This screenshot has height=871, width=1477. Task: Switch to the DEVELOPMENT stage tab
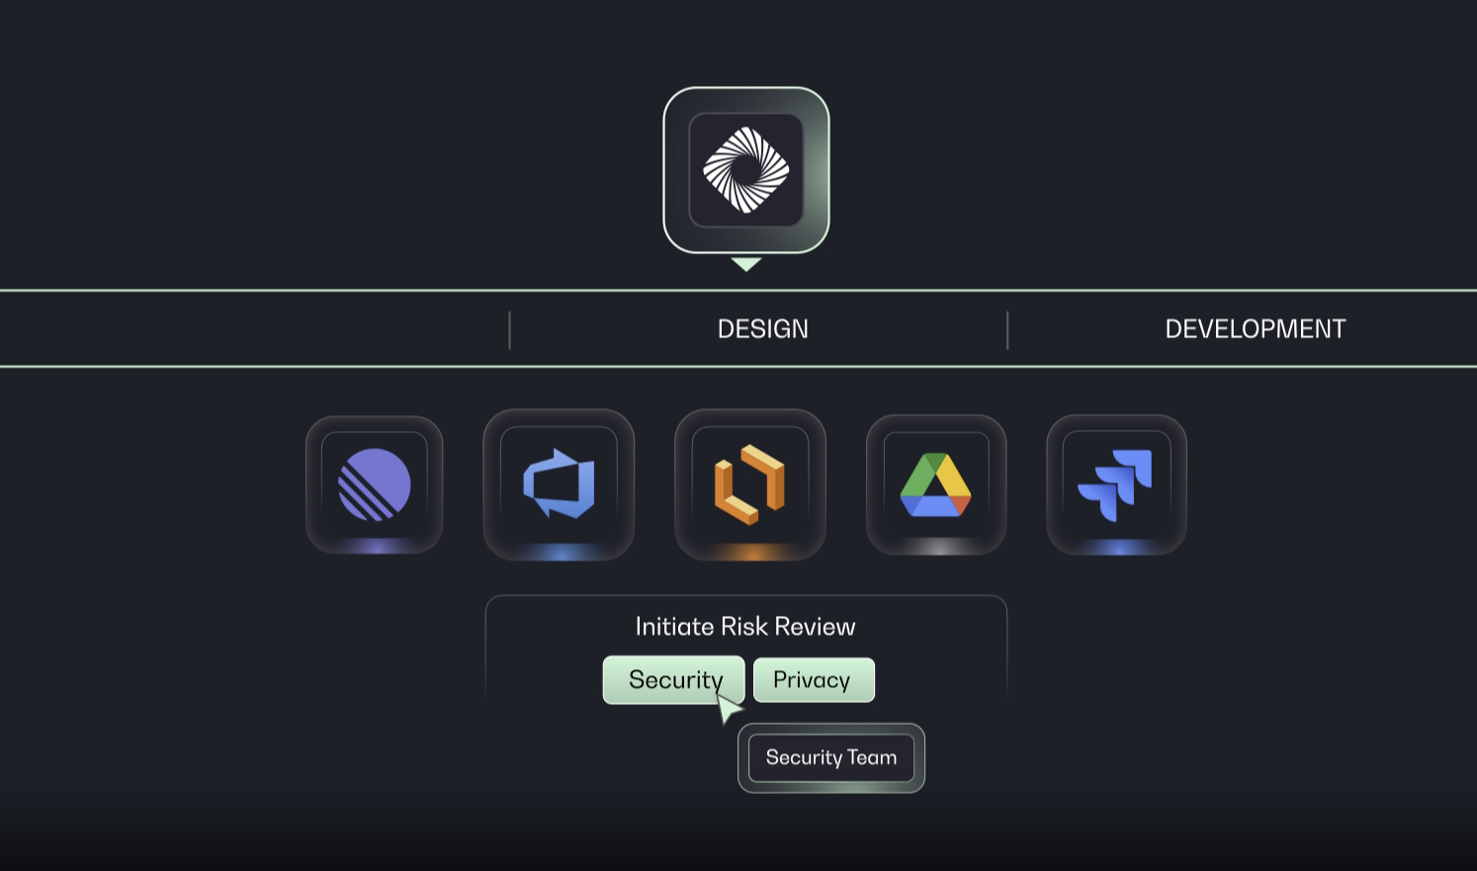pyautogui.click(x=1255, y=329)
